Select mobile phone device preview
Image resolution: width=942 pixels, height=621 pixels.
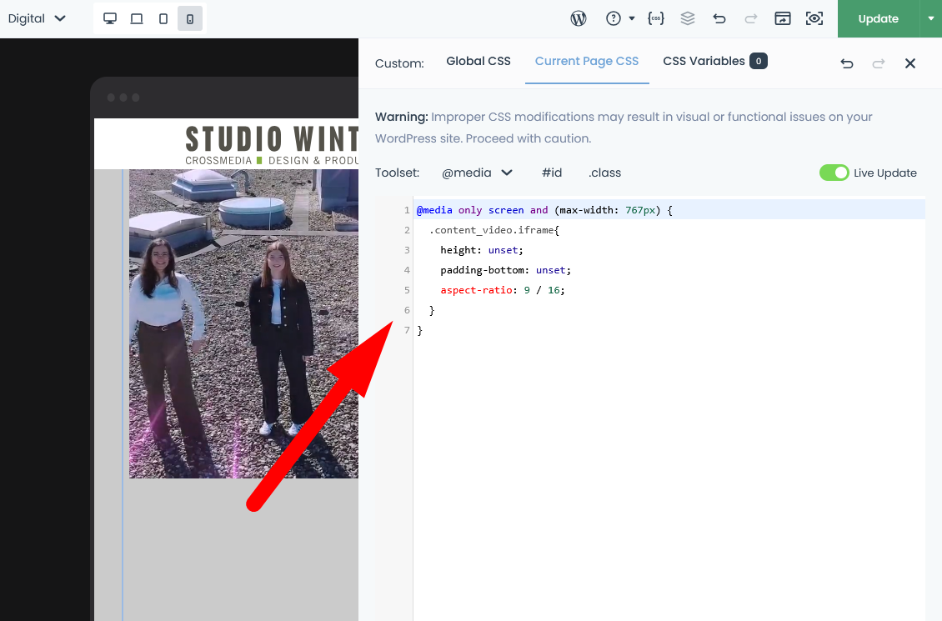(190, 18)
